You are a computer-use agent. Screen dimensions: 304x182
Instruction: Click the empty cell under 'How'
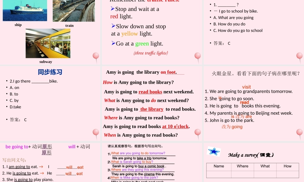(288, 174)
